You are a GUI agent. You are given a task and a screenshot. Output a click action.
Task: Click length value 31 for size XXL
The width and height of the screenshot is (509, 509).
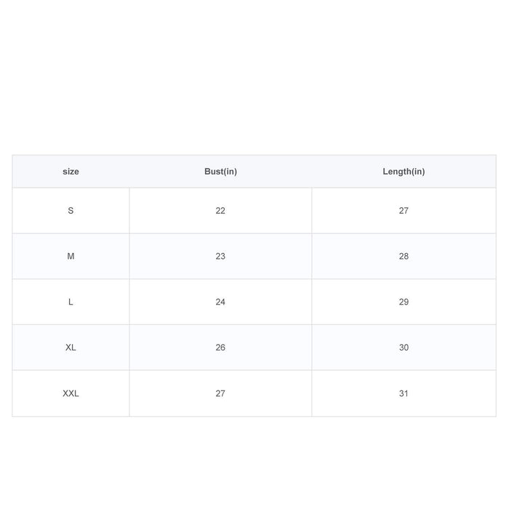[404, 393]
